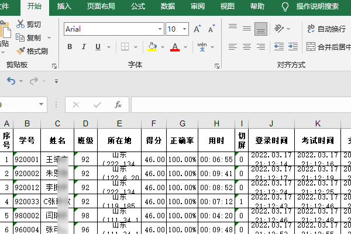Open the Name Box dropdown
The image size is (351, 234).
41,104
